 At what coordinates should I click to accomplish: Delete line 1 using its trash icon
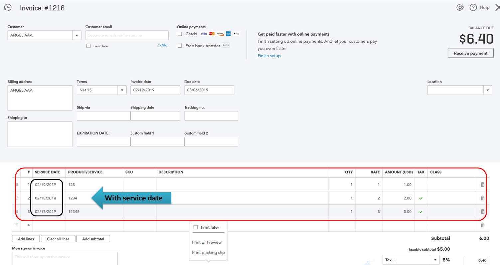pyautogui.click(x=483, y=184)
